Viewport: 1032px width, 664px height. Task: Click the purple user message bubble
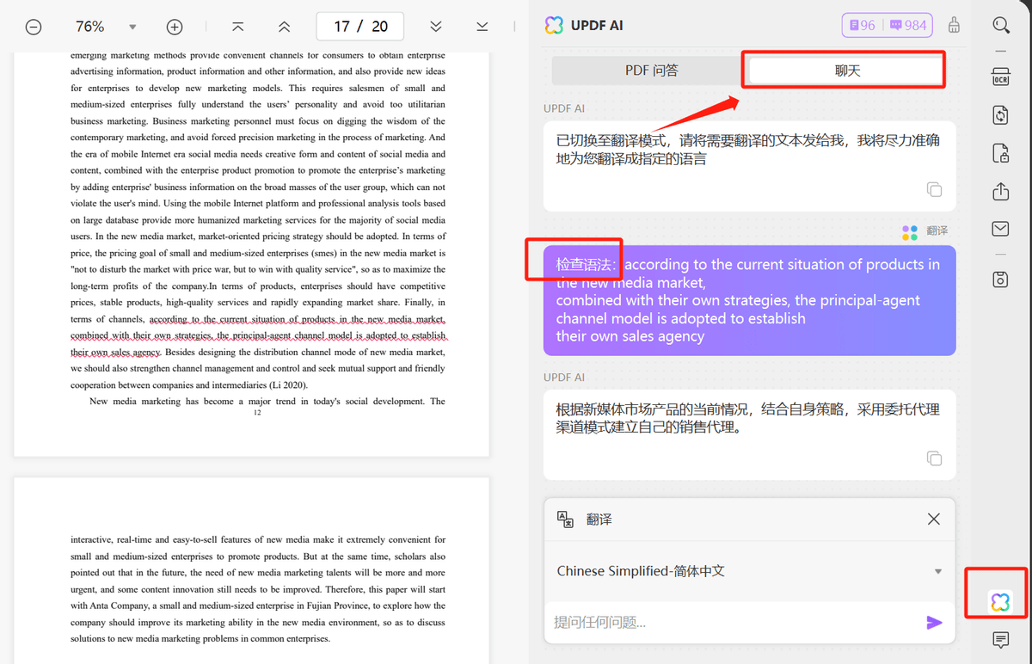pyautogui.click(x=750, y=301)
